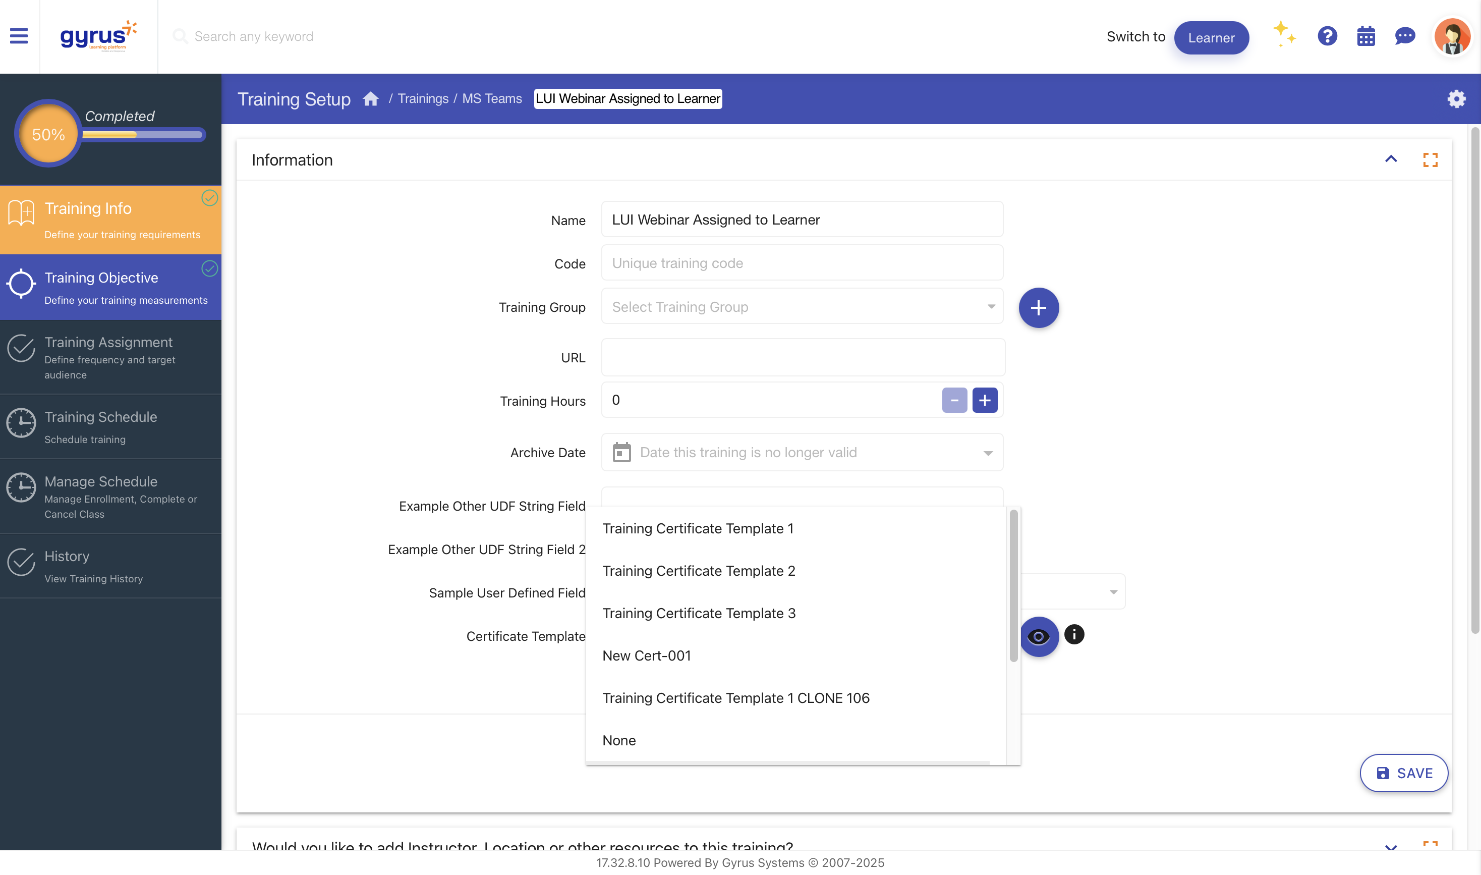Switch to Learner mode button
Viewport: 1481px width, 875px height.
coord(1211,38)
